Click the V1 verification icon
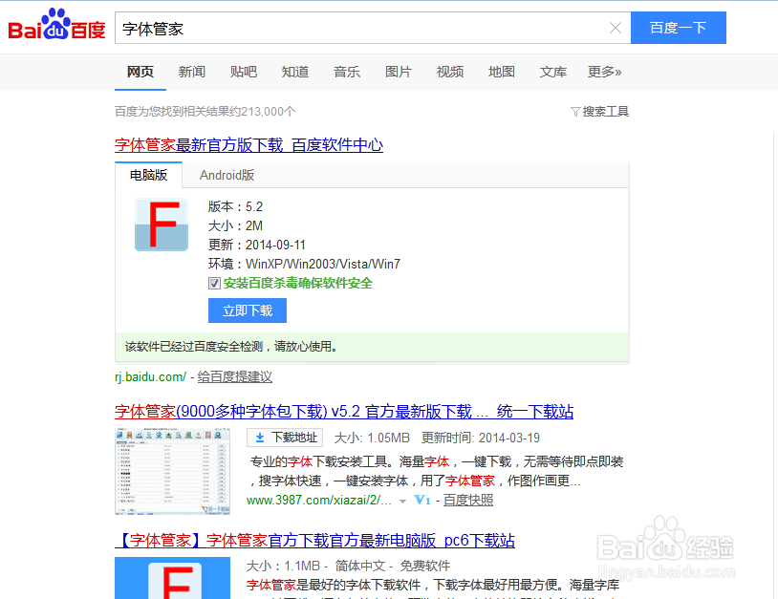 click(422, 501)
